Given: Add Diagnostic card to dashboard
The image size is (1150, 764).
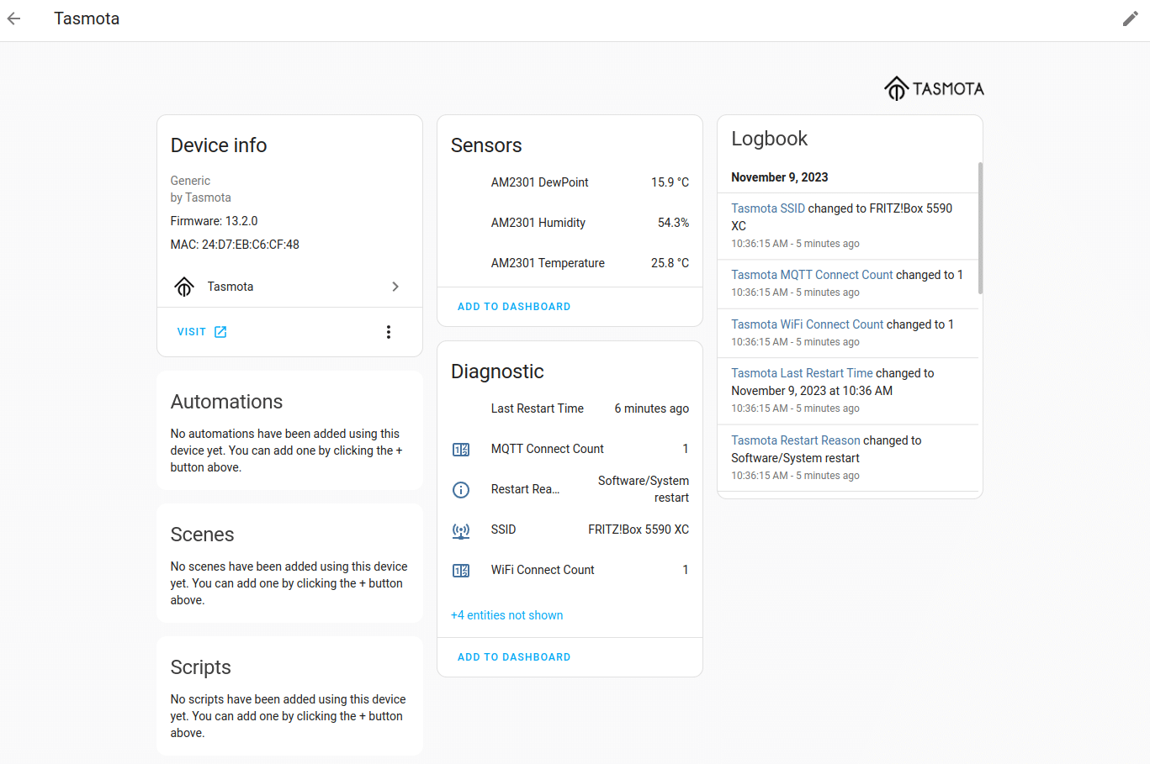Looking at the screenshot, I should click(x=513, y=657).
